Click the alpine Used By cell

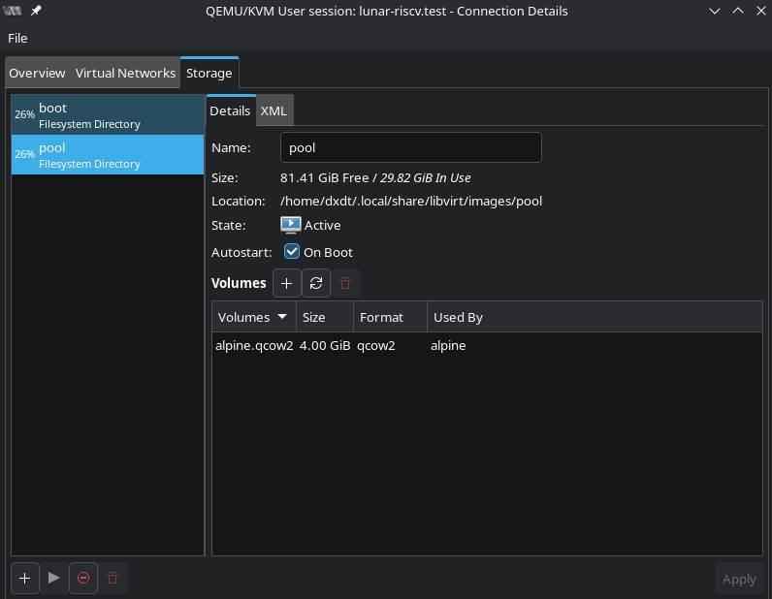(448, 345)
